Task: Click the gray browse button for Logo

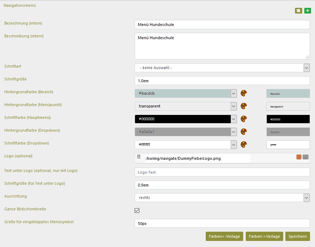Action: 305,157
